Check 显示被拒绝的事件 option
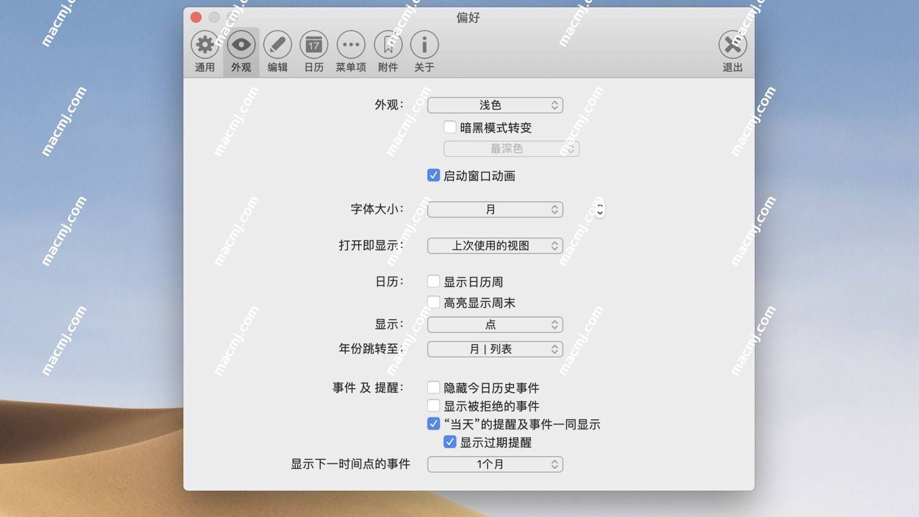 (x=434, y=406)
